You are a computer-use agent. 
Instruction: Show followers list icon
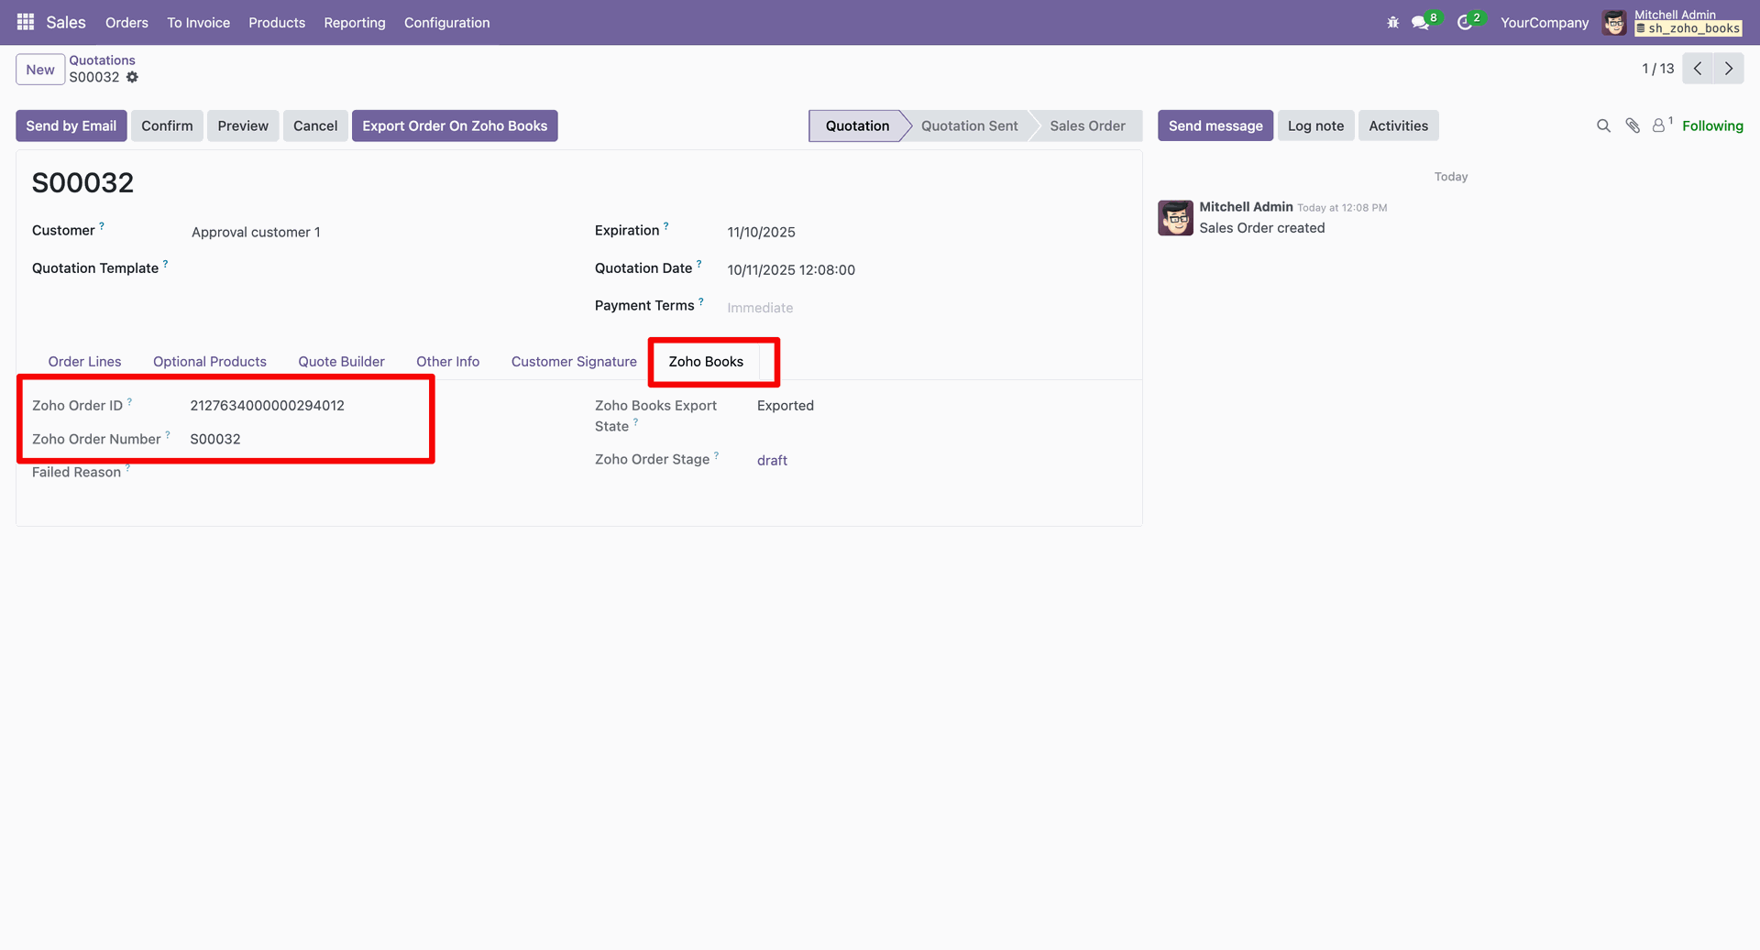(1659, 126)
